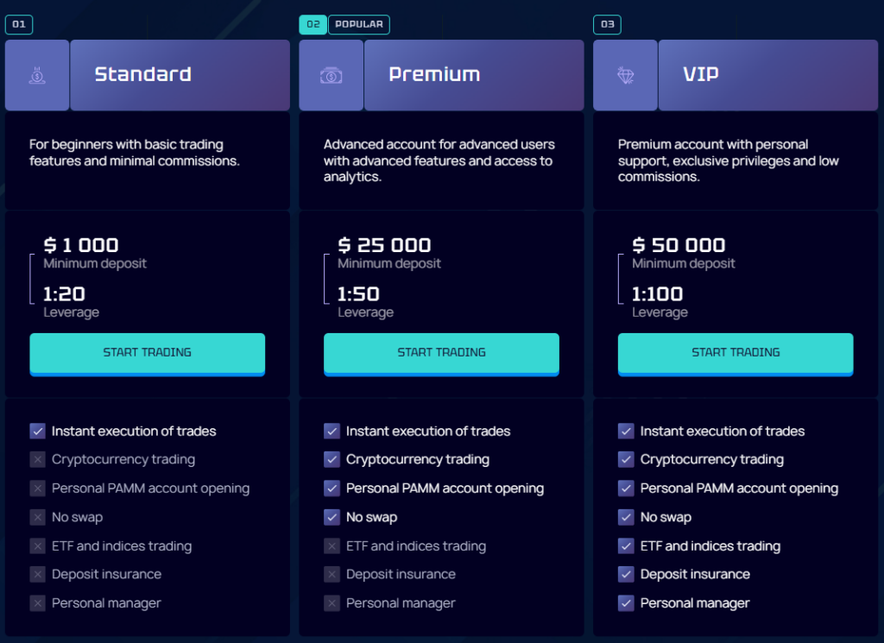Toggle VIP plan Deposit insurance checkbox
Screen dimensions: 884x643
tap(626, 574)
